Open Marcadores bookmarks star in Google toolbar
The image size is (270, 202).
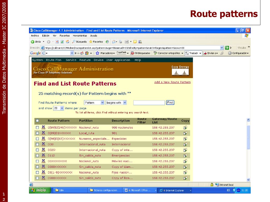point(98,53)
